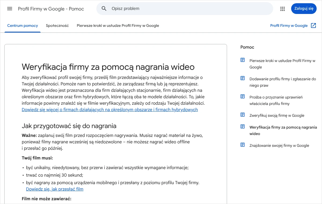Click article icon next to Dodawanie profilu firmy

243,78
